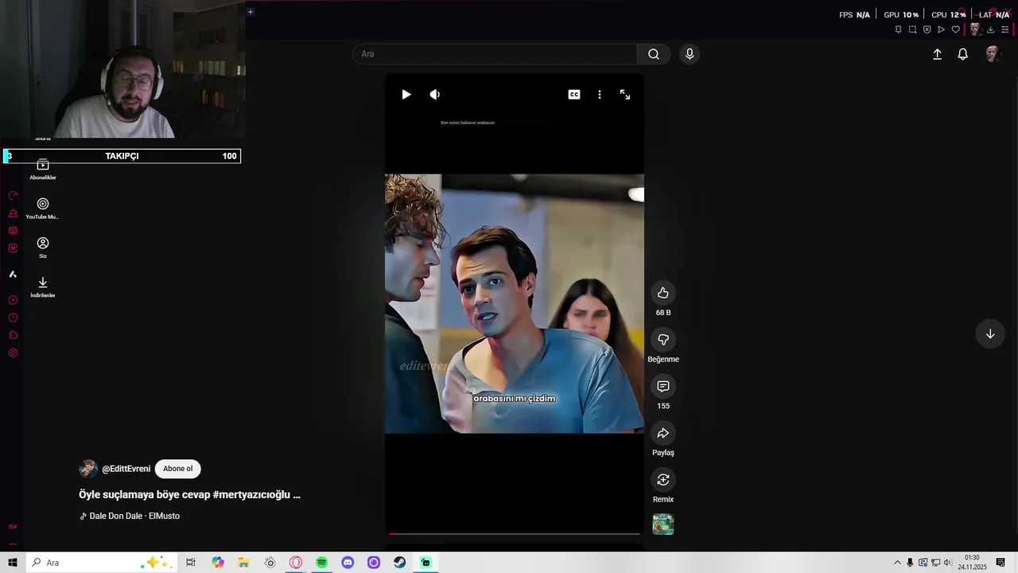Show hidden tray icons with the chevron

pos(897,563)
